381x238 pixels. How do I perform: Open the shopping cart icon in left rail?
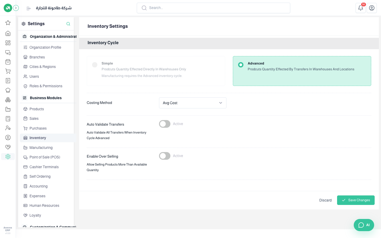(x=8, y=71)
